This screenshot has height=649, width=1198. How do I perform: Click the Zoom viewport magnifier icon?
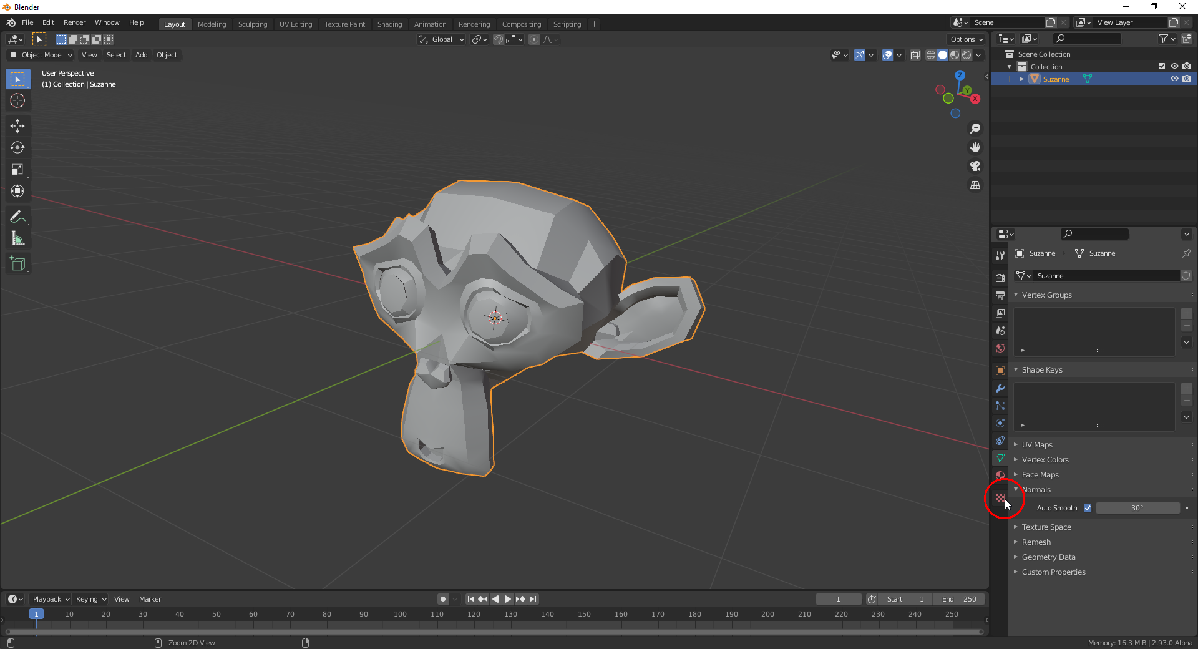(975, 129)
